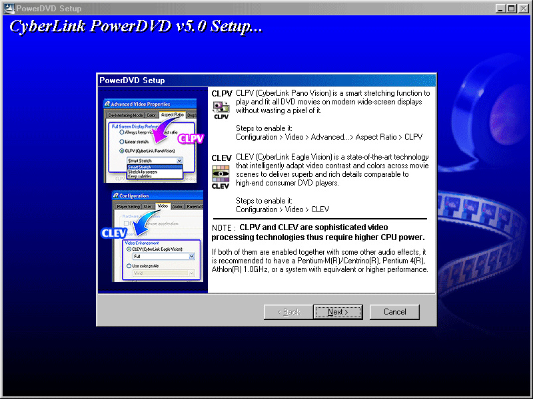Click the 'Configuration > Video > CLEV' text
The height and width of the screenshot is (399, 533).
(x=282, y=209)
